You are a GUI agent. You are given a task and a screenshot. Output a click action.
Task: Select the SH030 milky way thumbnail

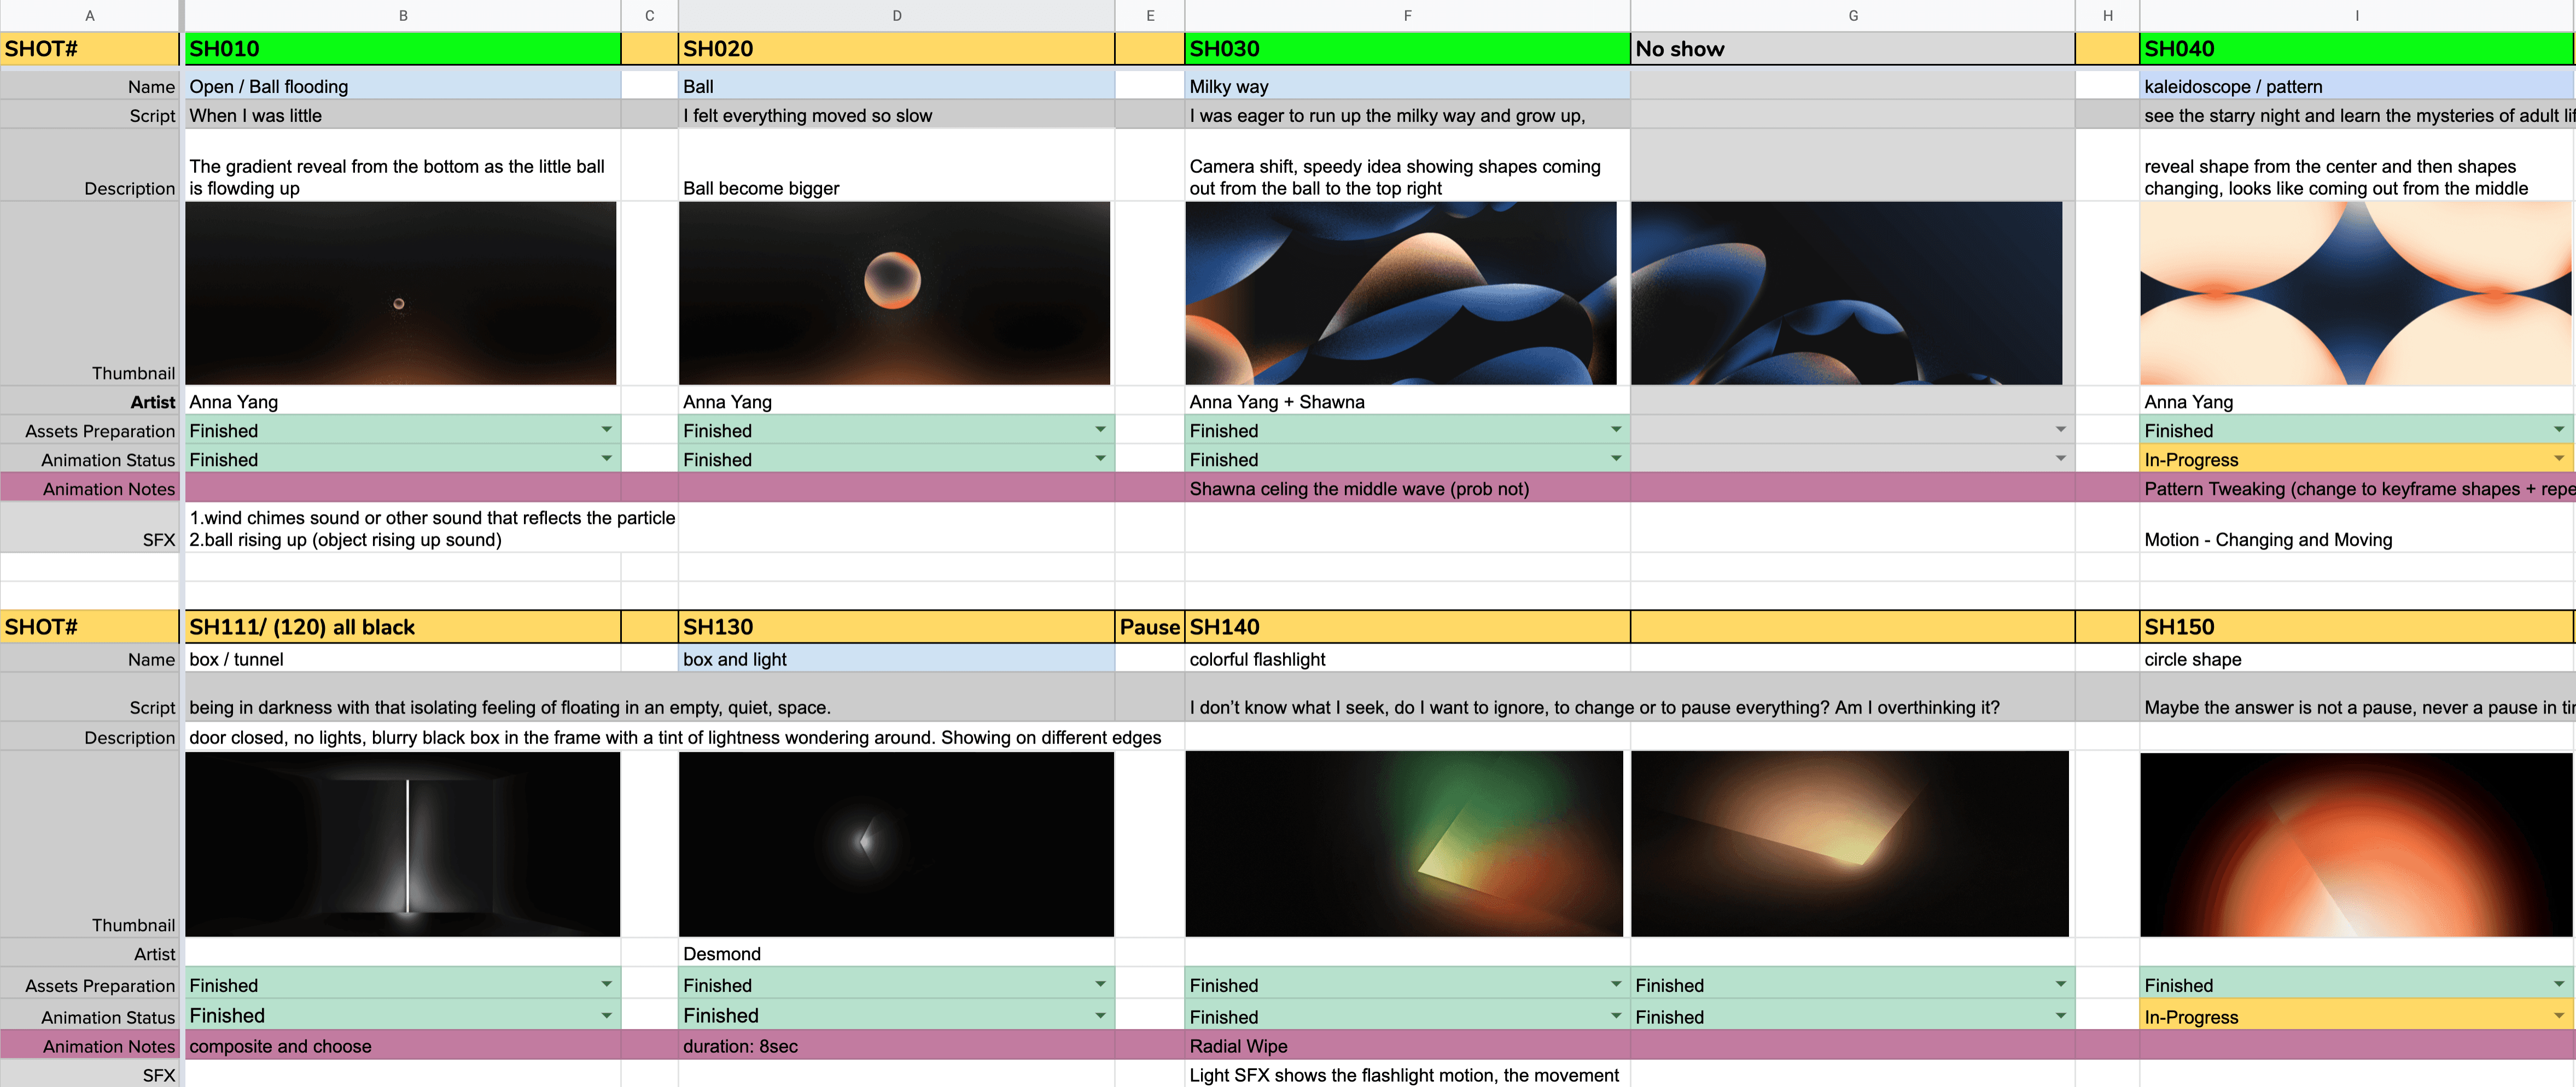click(x=1401, y=294)
